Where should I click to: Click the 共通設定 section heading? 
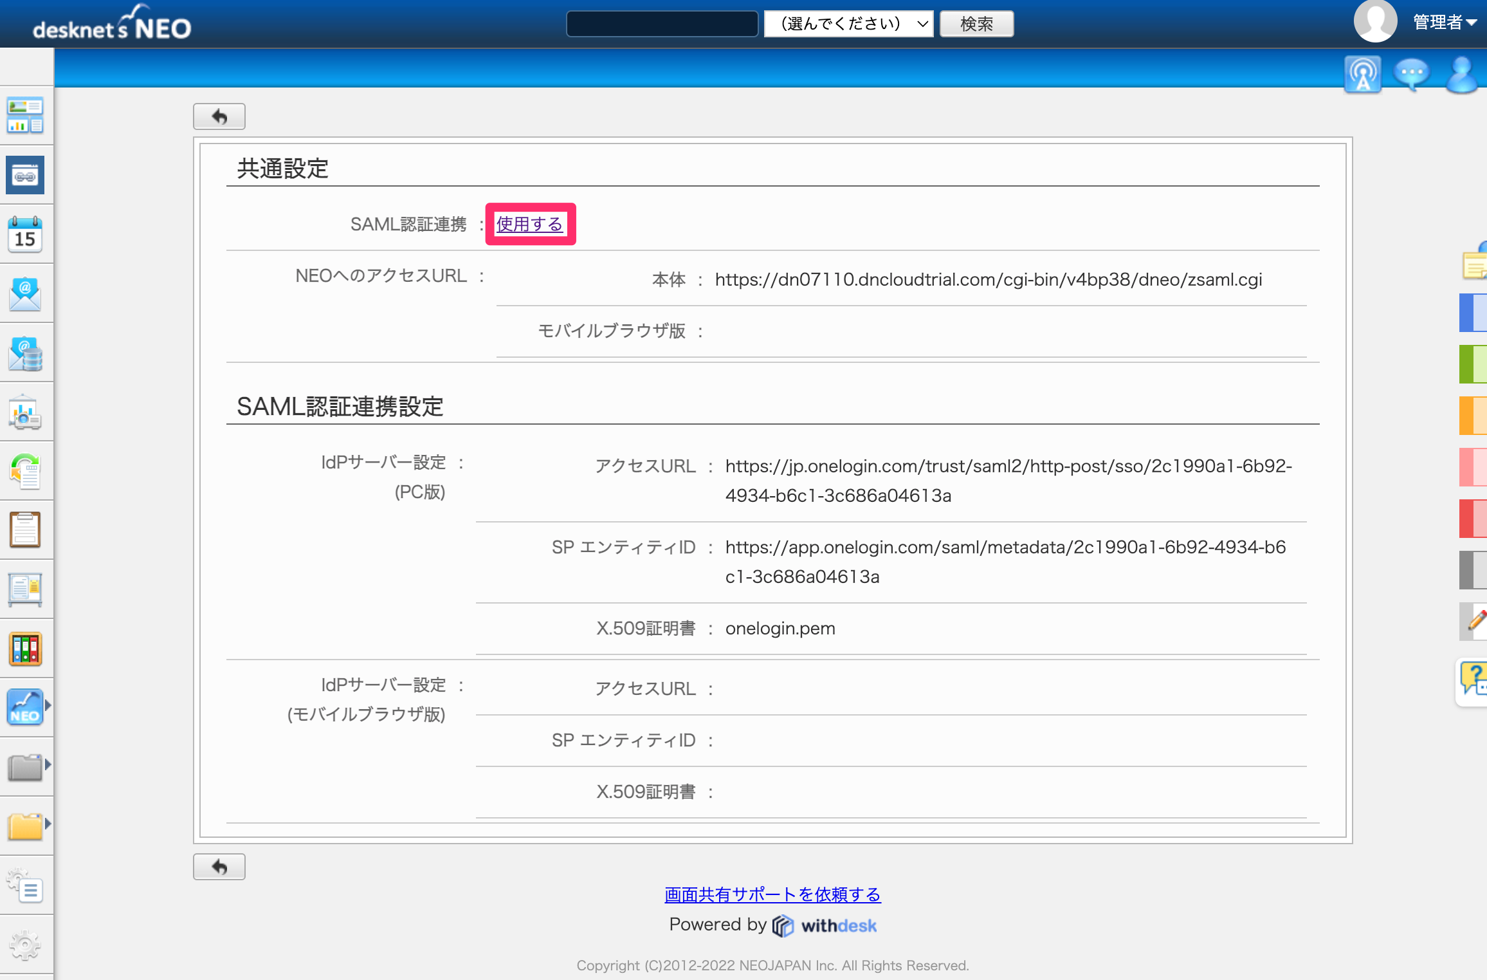283,169
